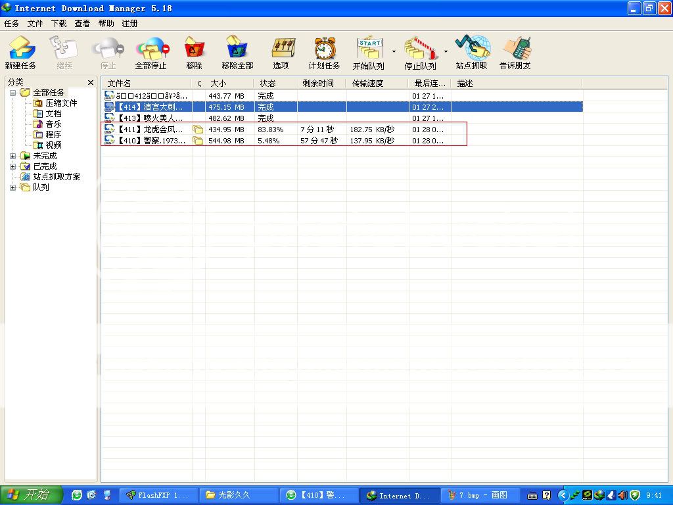The width and height of the screenshot is (673, 505).
Task: Open the 查看 menu
Action: pyautogui.click(x=82, y=24)
